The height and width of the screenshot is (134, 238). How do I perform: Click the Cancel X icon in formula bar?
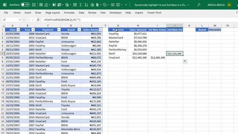pyautogui.click(x=28, y=20)
